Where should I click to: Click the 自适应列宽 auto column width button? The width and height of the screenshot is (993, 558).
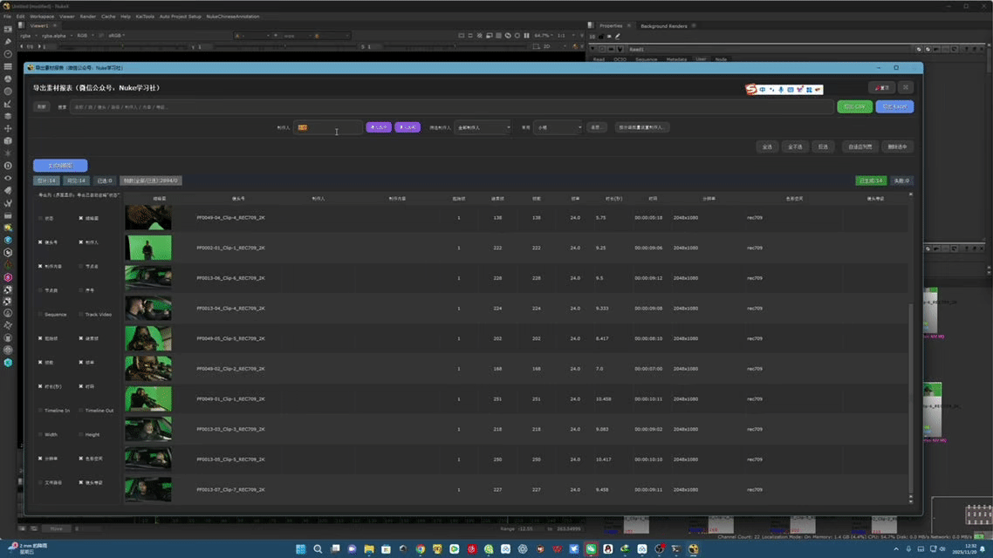click(x=860, y=146)
